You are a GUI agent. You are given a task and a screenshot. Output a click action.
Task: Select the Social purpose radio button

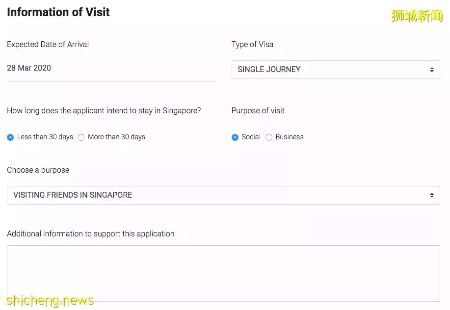[235, 137]
